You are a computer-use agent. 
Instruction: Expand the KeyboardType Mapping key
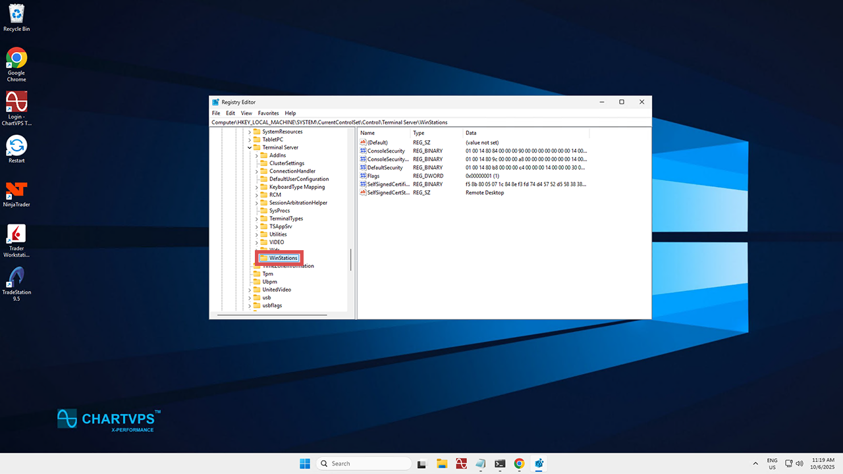(257, 187)
